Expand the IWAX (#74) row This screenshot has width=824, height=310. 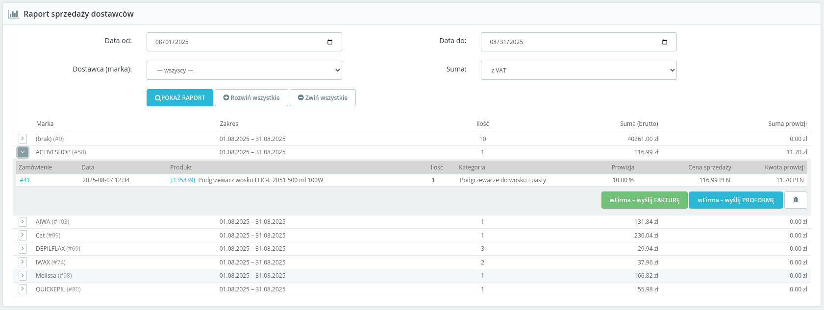23,262
